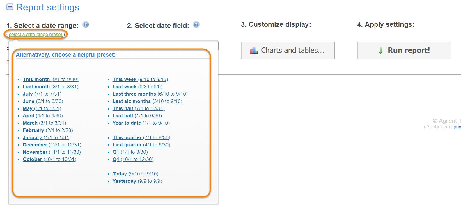Click help icon beside Select date field
The height and width of the screenshot is (208, 461).
coord(196,24)
